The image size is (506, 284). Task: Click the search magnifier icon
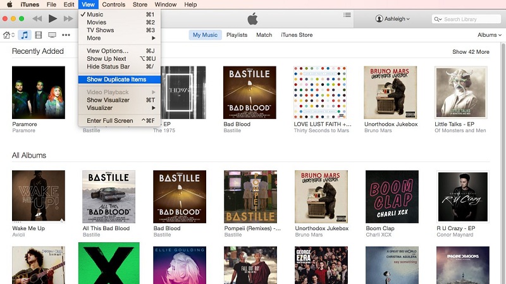click(438, 19)
